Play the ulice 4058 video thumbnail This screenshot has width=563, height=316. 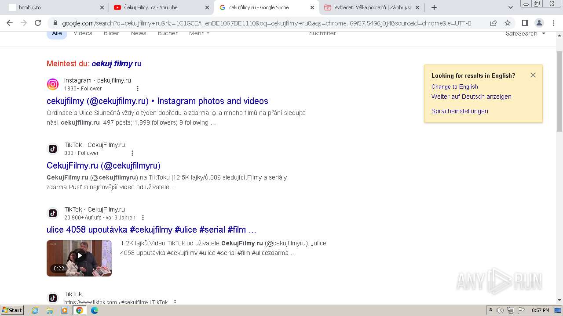(79, 258)
